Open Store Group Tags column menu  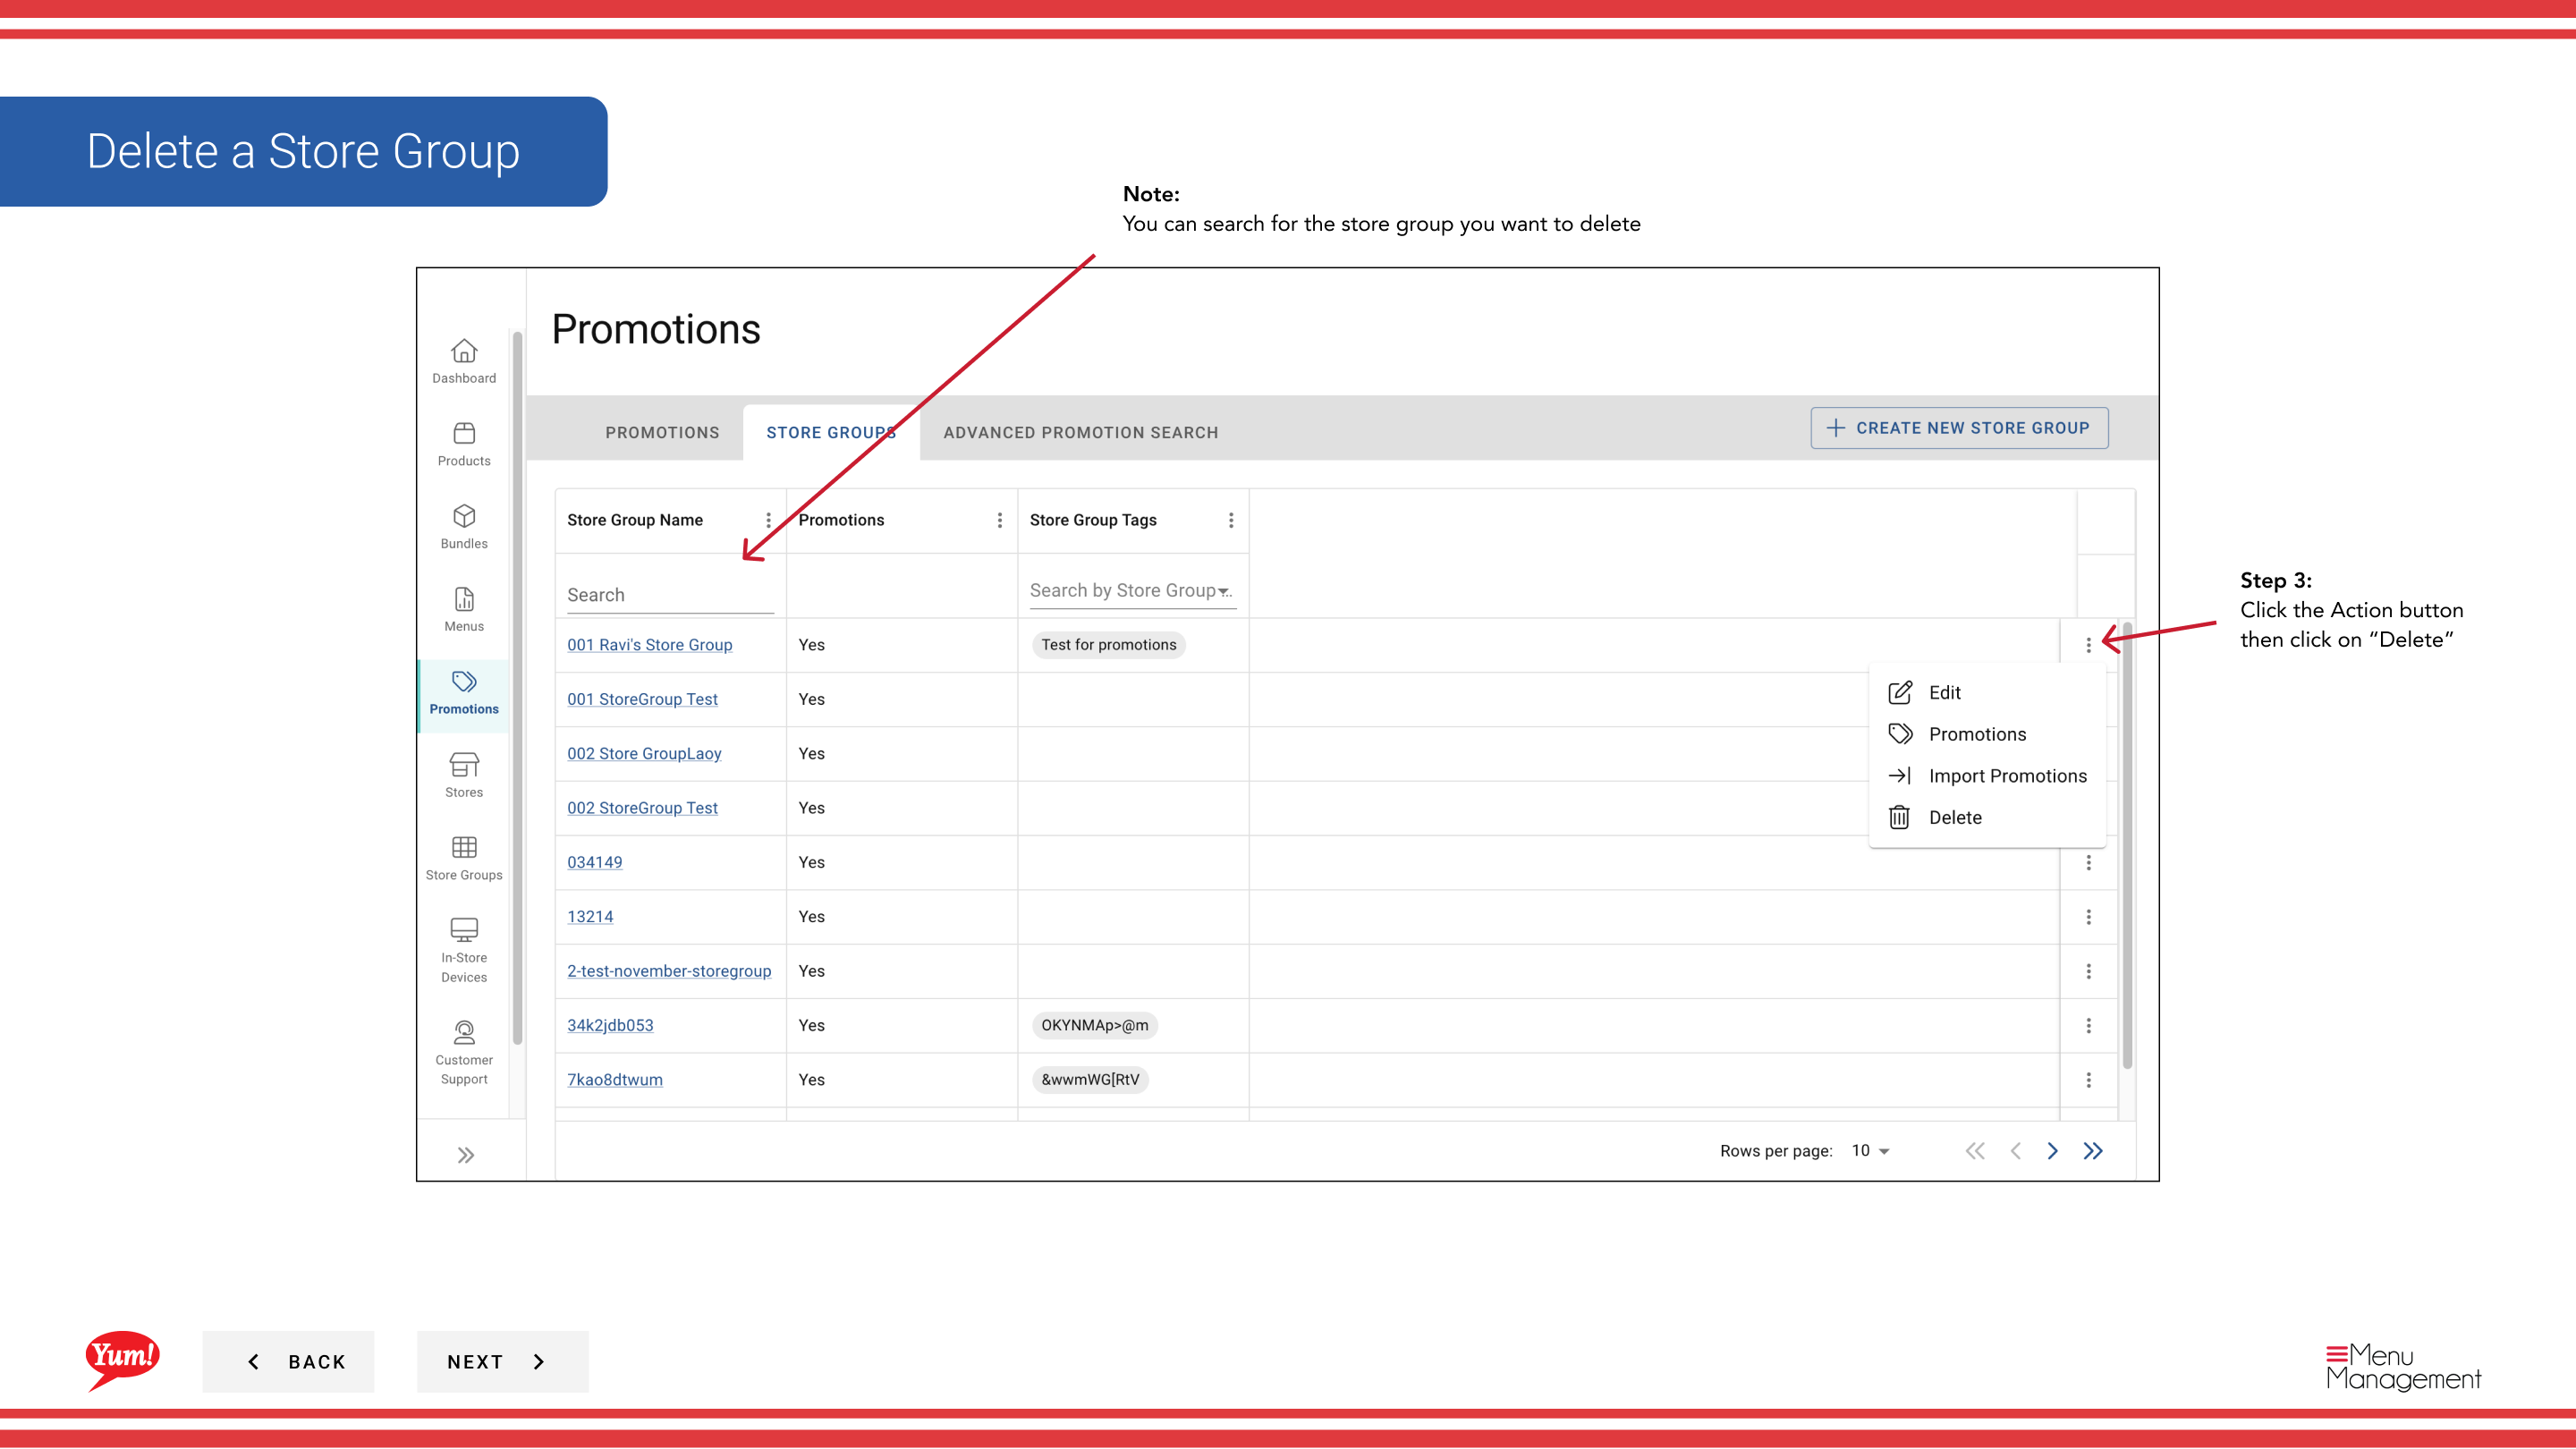pyautogui.click(x=1231, y=520)
